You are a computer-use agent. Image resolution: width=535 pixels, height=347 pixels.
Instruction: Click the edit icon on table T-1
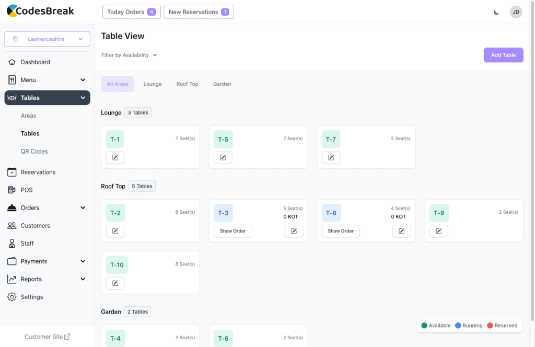point(115,157)
